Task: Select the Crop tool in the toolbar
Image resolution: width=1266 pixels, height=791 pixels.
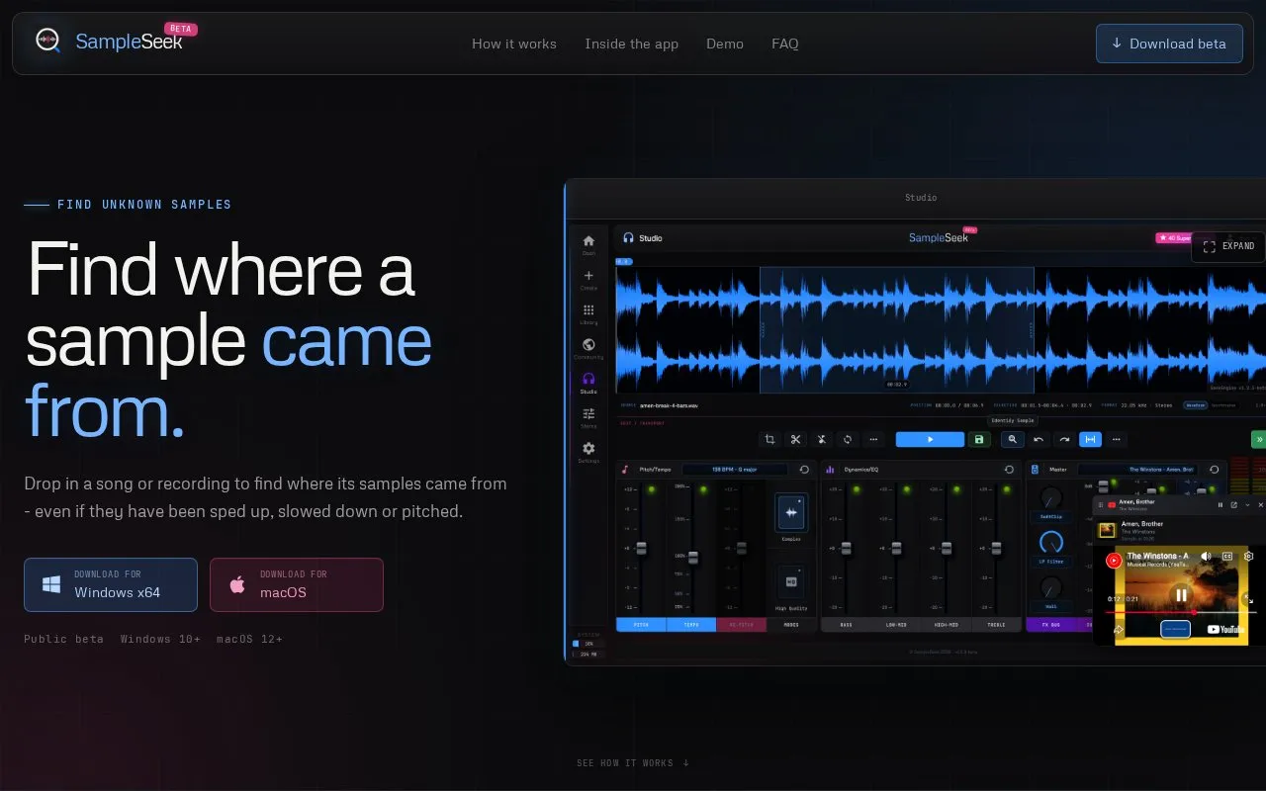Action: 769,439
